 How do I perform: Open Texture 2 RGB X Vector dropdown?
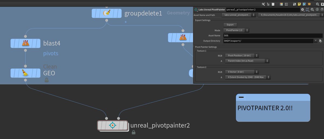coord(242,72)
